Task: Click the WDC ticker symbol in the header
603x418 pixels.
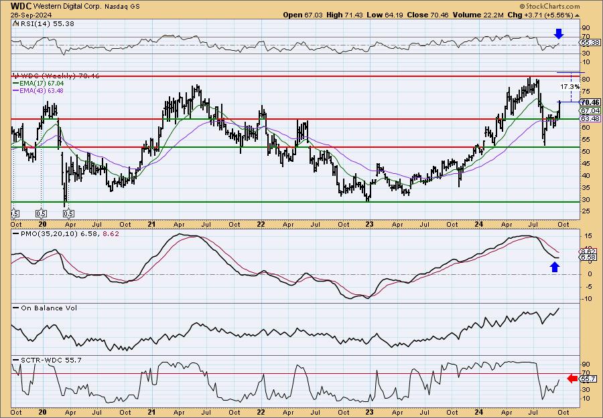Action: point(21,6)
